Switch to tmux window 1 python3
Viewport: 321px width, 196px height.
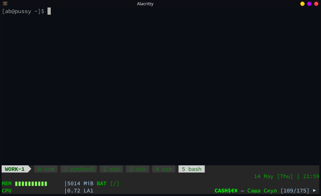(x=79, y=169)
